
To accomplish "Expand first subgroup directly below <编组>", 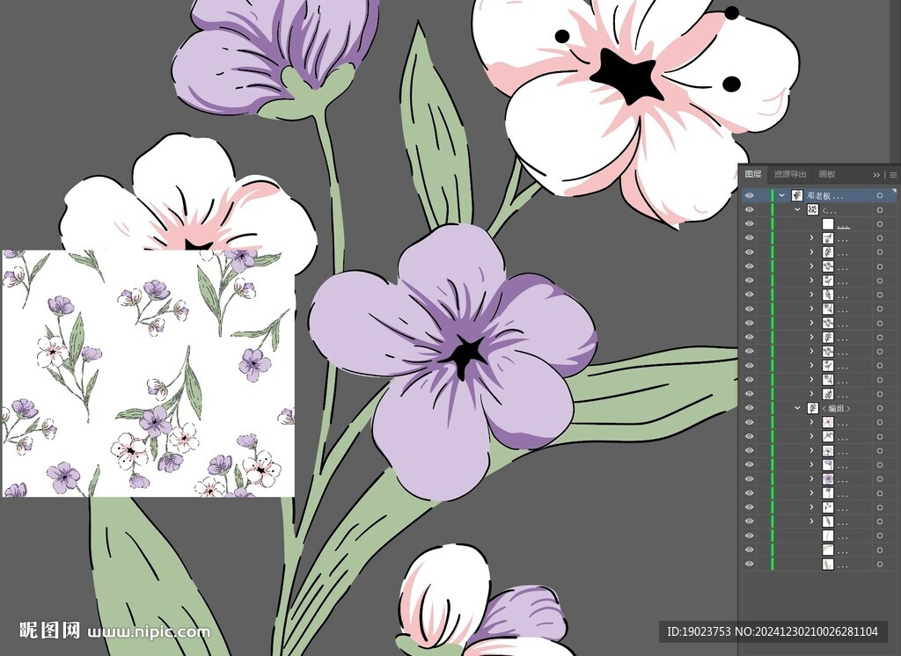I will (x=812, y=422).
